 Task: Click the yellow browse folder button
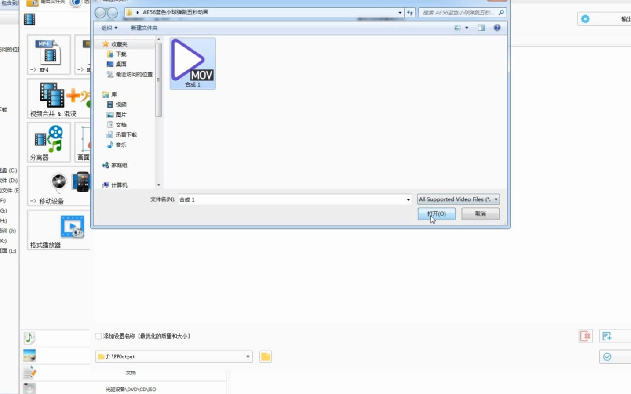click(x=266, y=357)
